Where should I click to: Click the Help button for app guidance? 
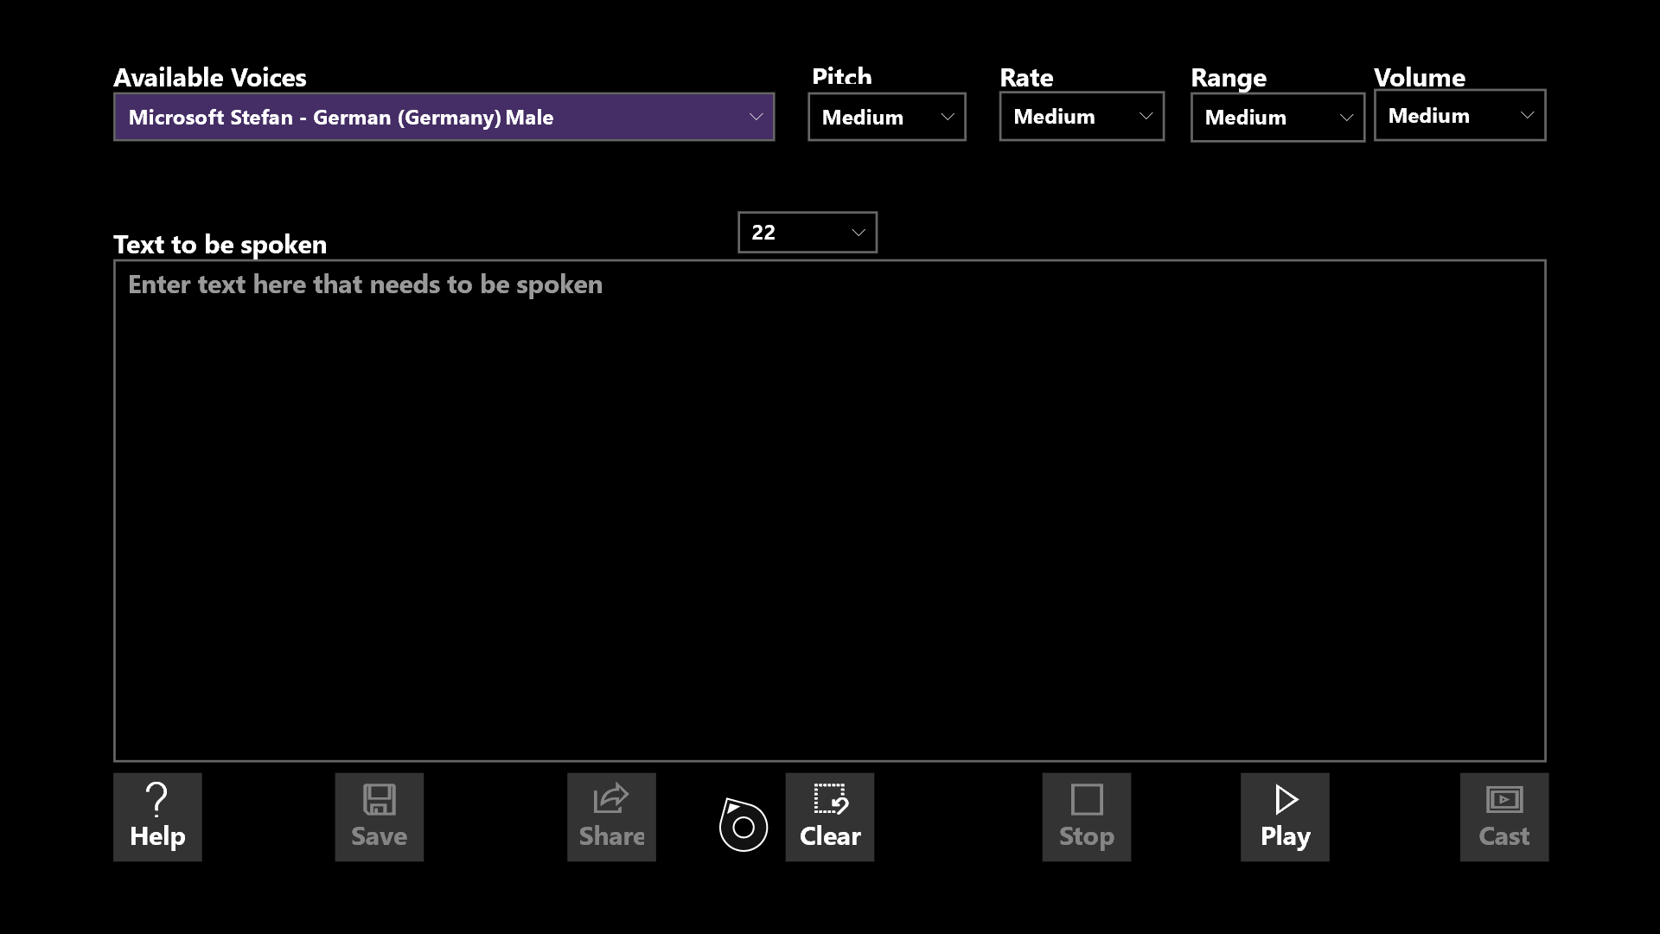pos(157,816)
